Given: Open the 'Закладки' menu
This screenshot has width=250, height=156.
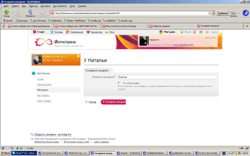Looking at the screenshot, I should coord(45,6).
